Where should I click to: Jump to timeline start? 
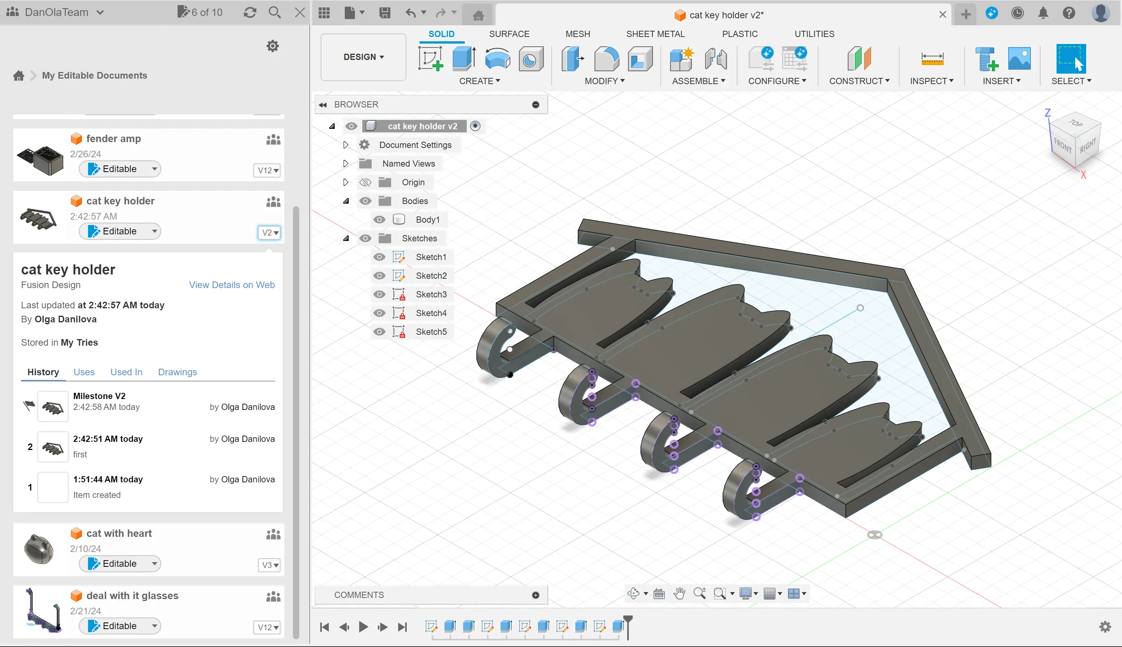tap(324, 626)
